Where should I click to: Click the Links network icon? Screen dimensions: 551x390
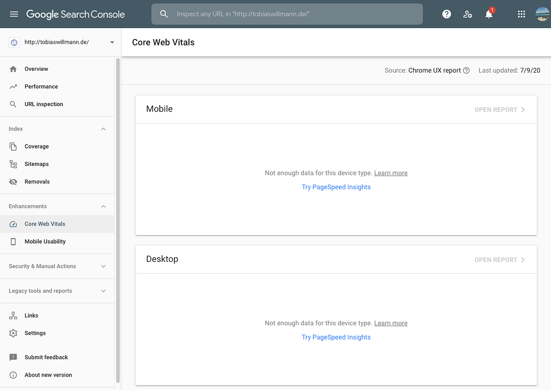13,316
